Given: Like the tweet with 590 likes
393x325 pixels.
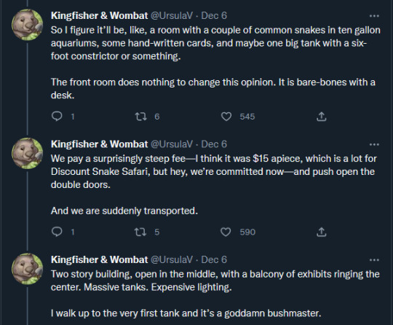Looking at the screenshot, I should (226, 232).
